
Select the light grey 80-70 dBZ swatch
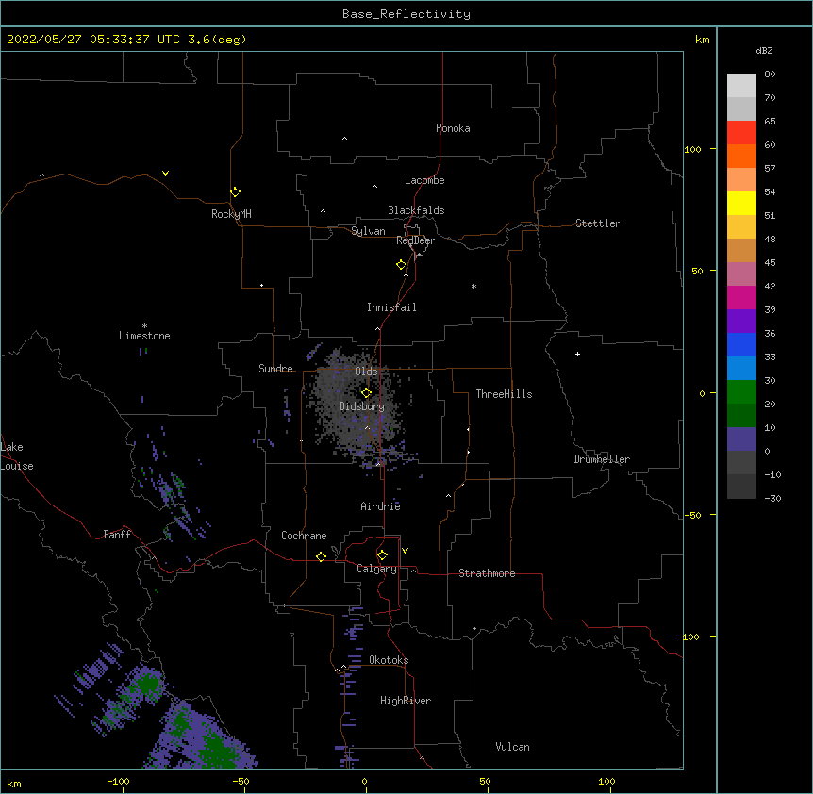pyautogui.click(x=741, y=86)
